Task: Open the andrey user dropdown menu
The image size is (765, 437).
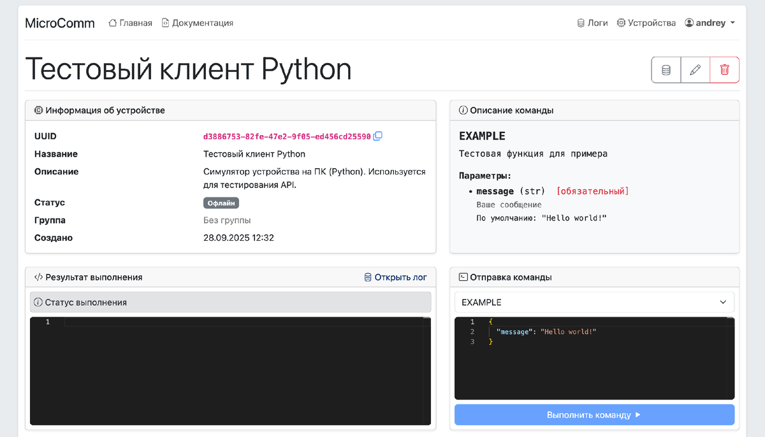Action: 710,23
